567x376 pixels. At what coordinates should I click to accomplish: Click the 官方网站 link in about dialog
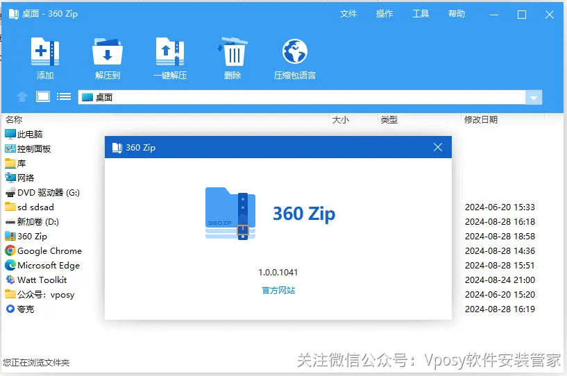click(x=278, y=290)
